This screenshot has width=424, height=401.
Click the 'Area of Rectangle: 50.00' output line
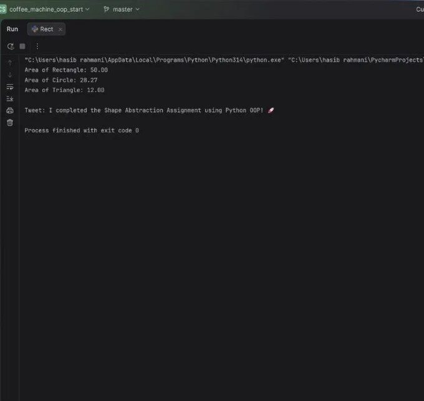(x=66, y=70)
